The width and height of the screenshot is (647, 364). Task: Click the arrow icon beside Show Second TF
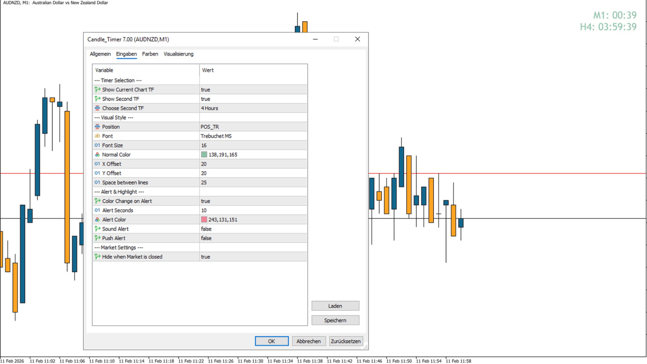point(97,99)
